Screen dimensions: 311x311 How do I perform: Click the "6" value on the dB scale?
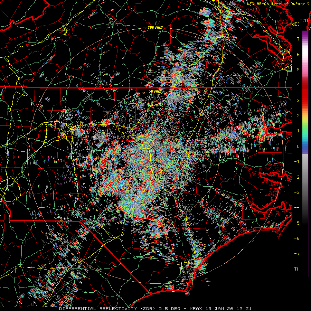click(x=298, y=54)
